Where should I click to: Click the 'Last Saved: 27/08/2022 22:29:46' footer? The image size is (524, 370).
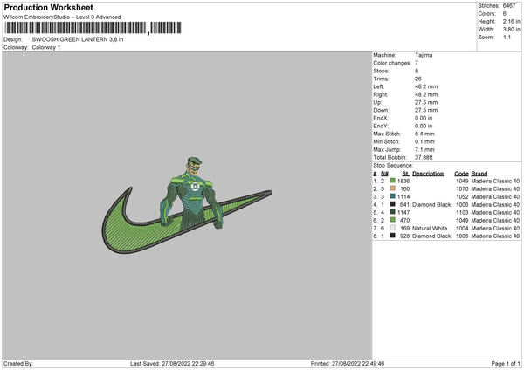click(x=172, y=364)
